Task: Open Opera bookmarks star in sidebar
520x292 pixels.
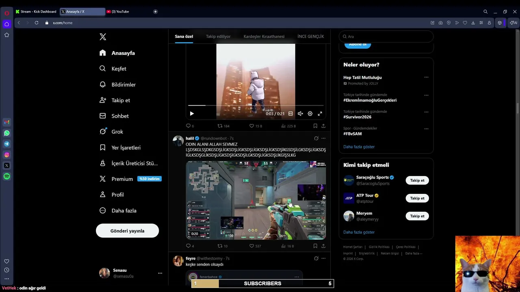Action: point(7,35)
